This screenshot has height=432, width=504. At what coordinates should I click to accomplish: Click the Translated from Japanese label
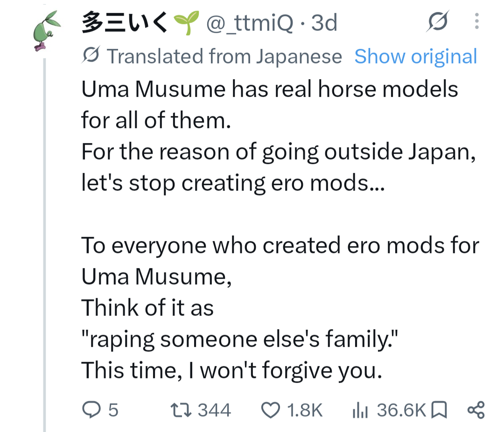(x=224, y=56)
